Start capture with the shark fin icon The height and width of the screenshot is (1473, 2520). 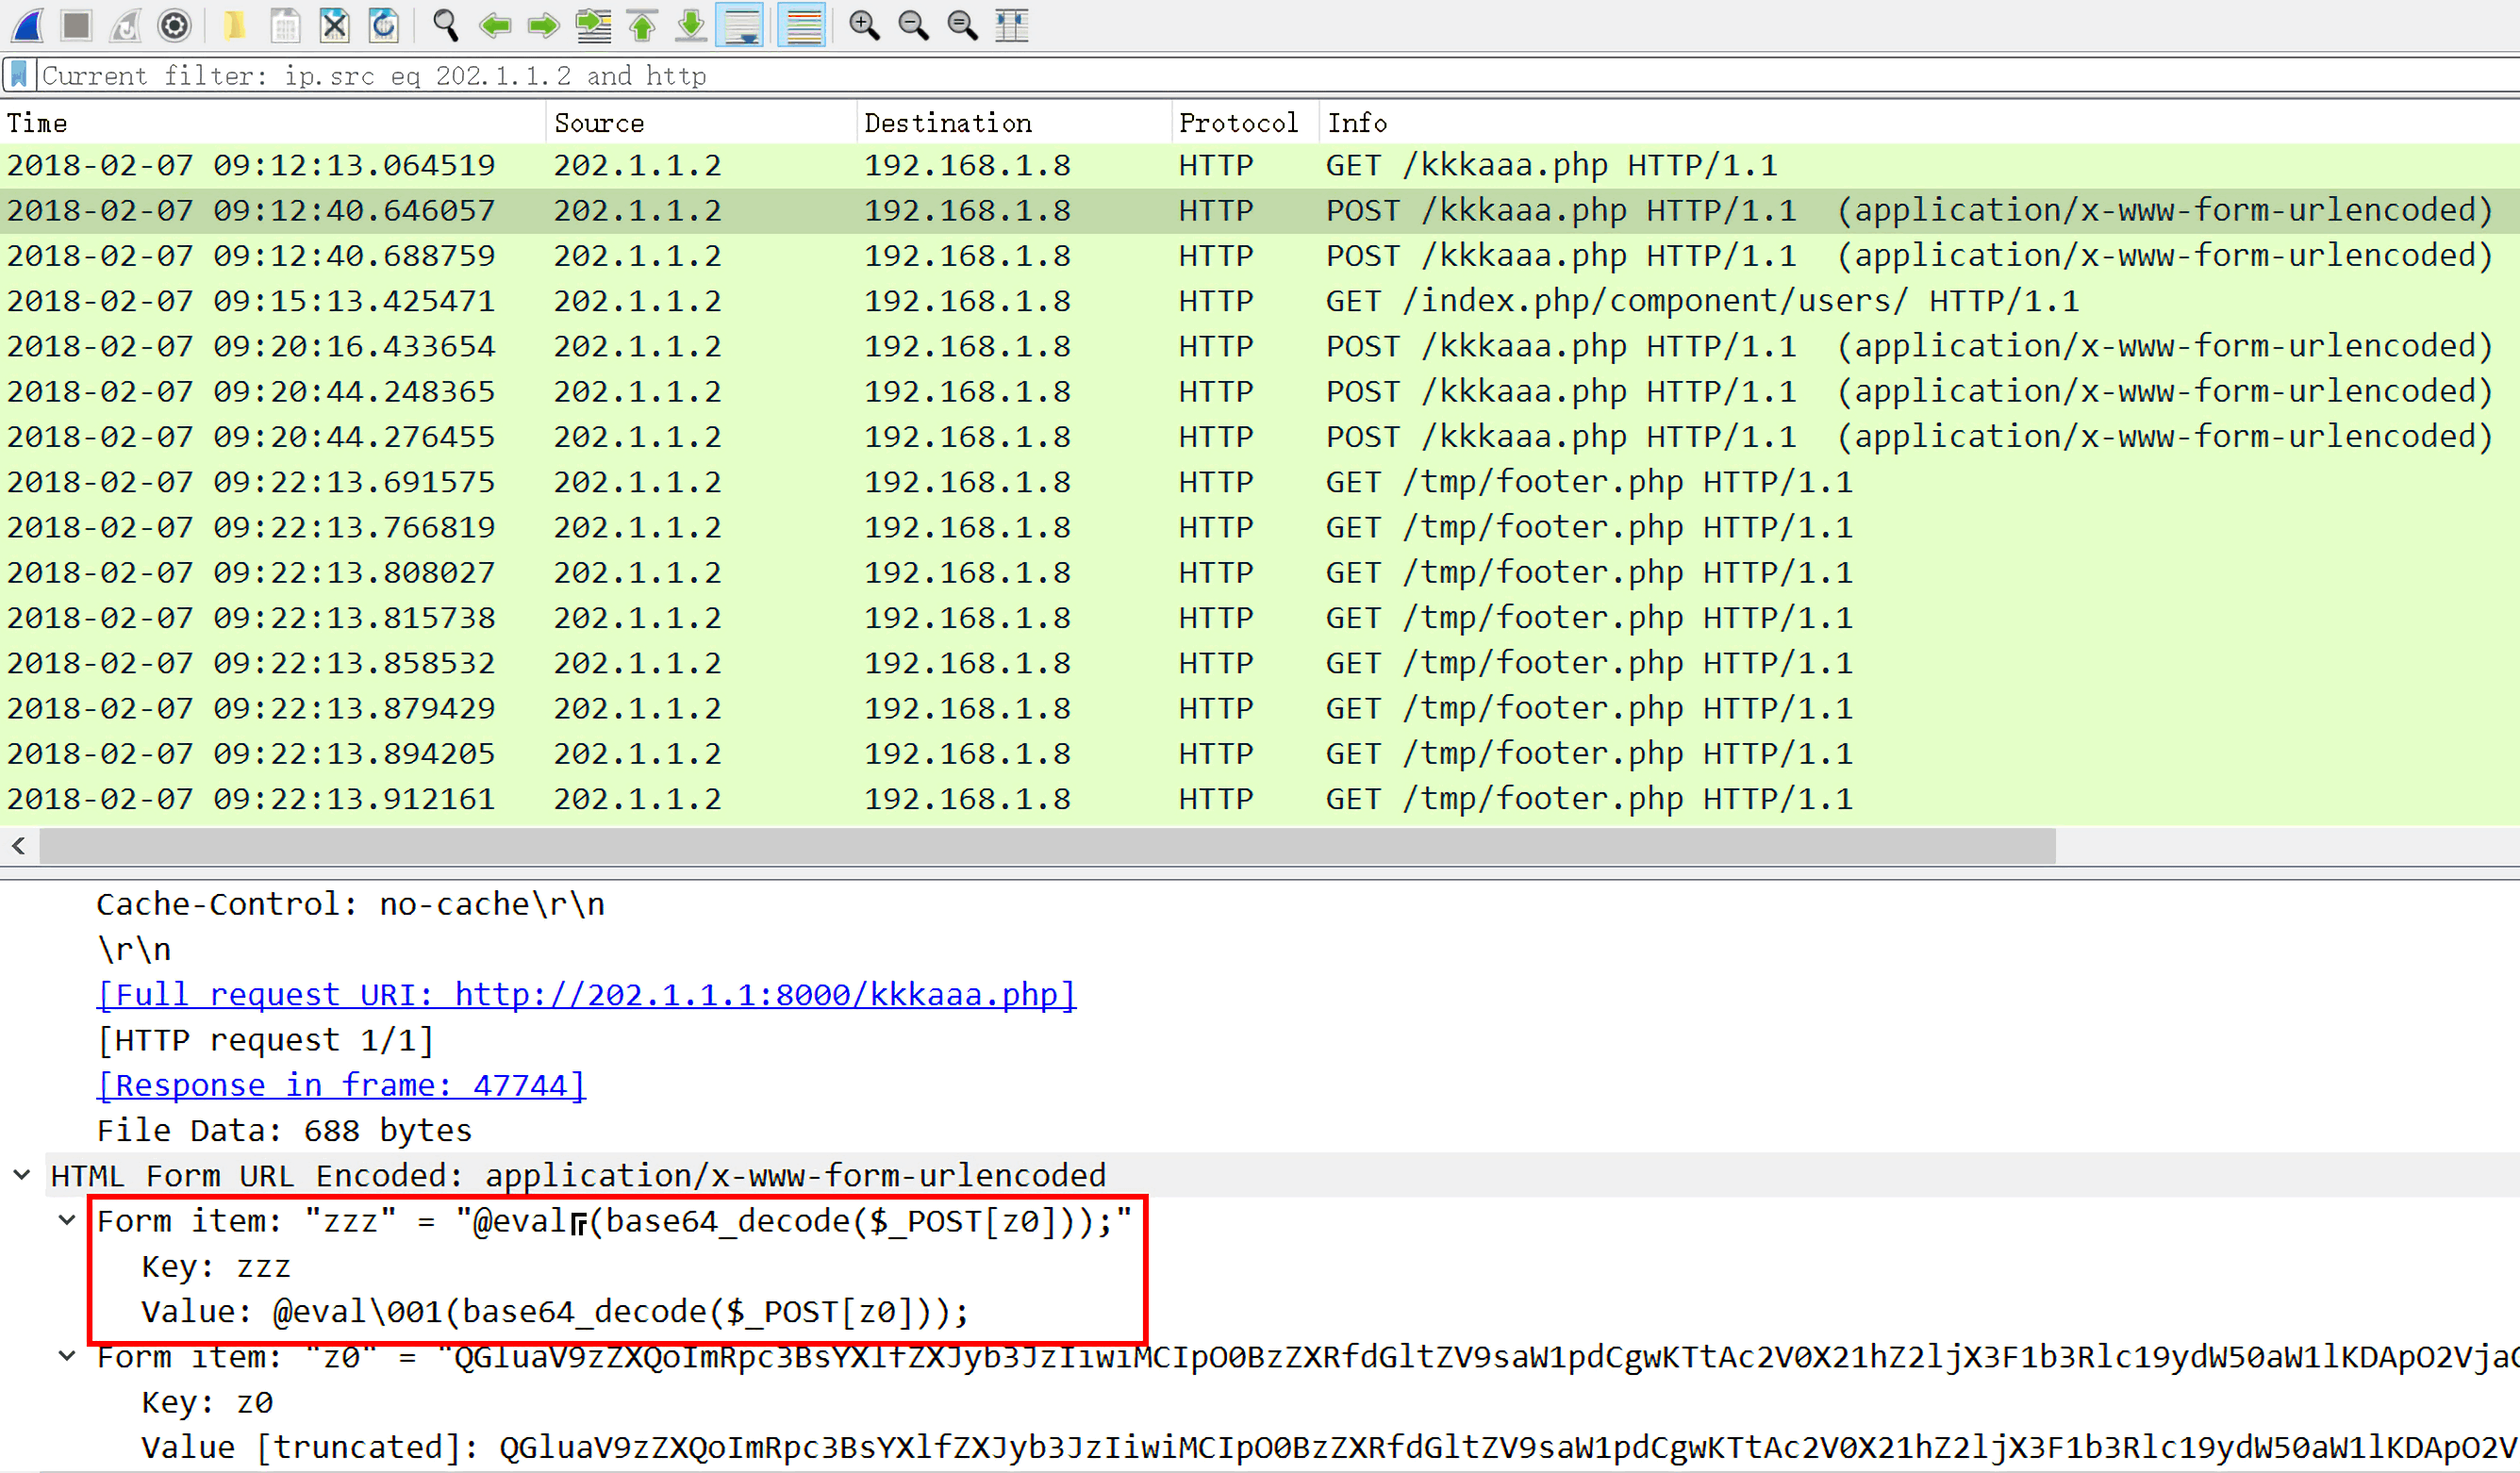point(27,25)
